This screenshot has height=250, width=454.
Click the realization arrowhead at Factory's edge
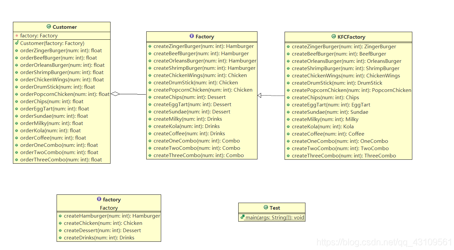point(259,96)
